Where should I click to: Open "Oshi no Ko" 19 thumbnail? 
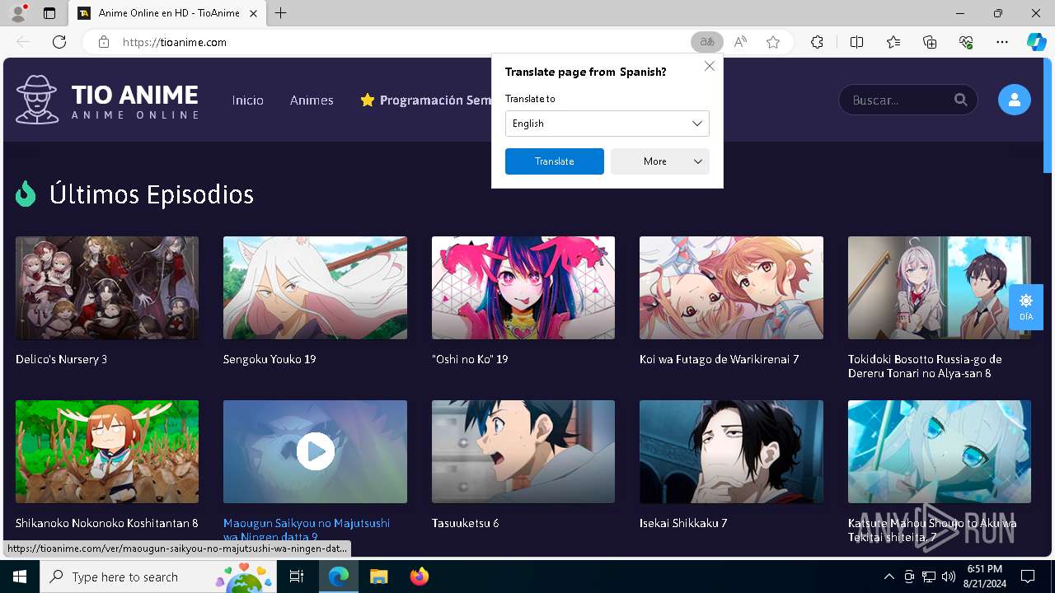tap(523, 288)
